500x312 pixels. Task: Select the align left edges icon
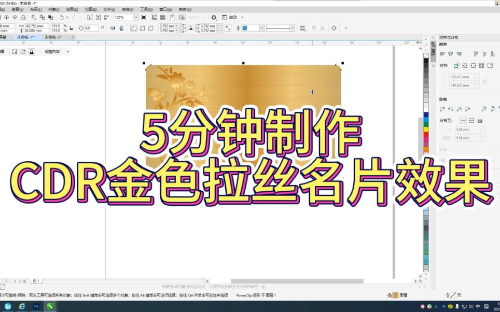coord(441,53)
